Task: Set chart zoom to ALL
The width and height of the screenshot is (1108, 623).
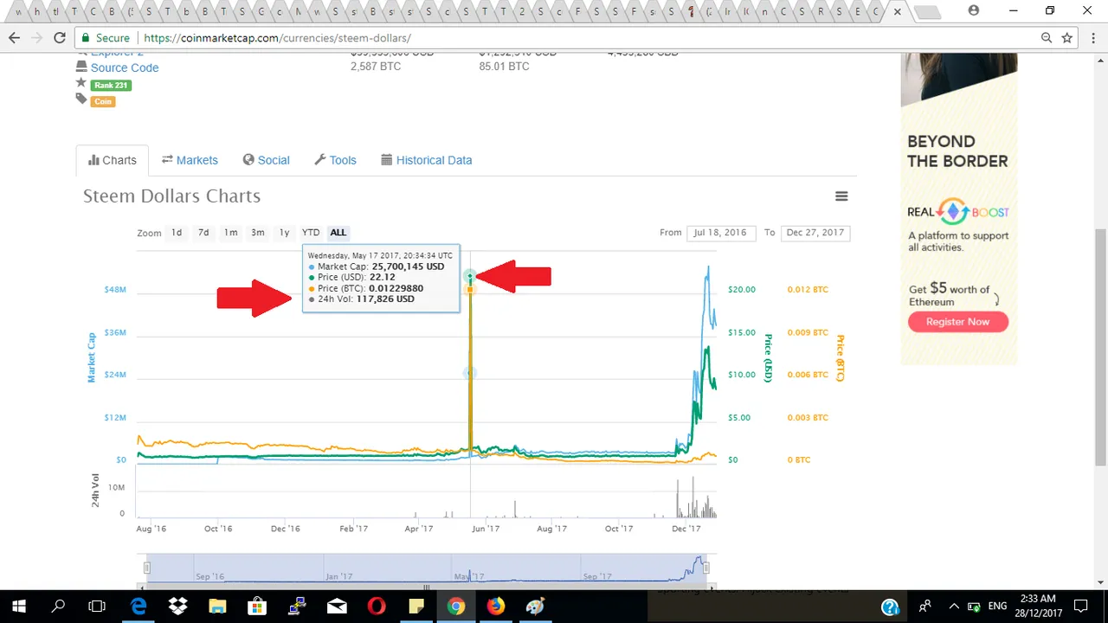Action: click(x=338, y=232)
